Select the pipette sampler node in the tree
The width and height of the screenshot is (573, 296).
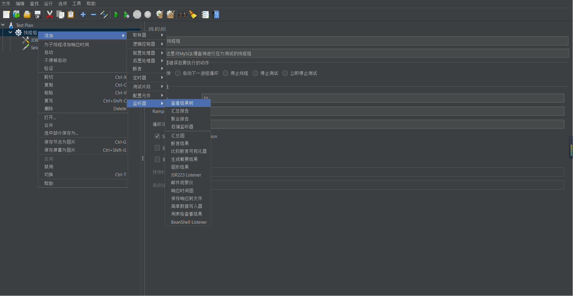(x=26, y=47)
